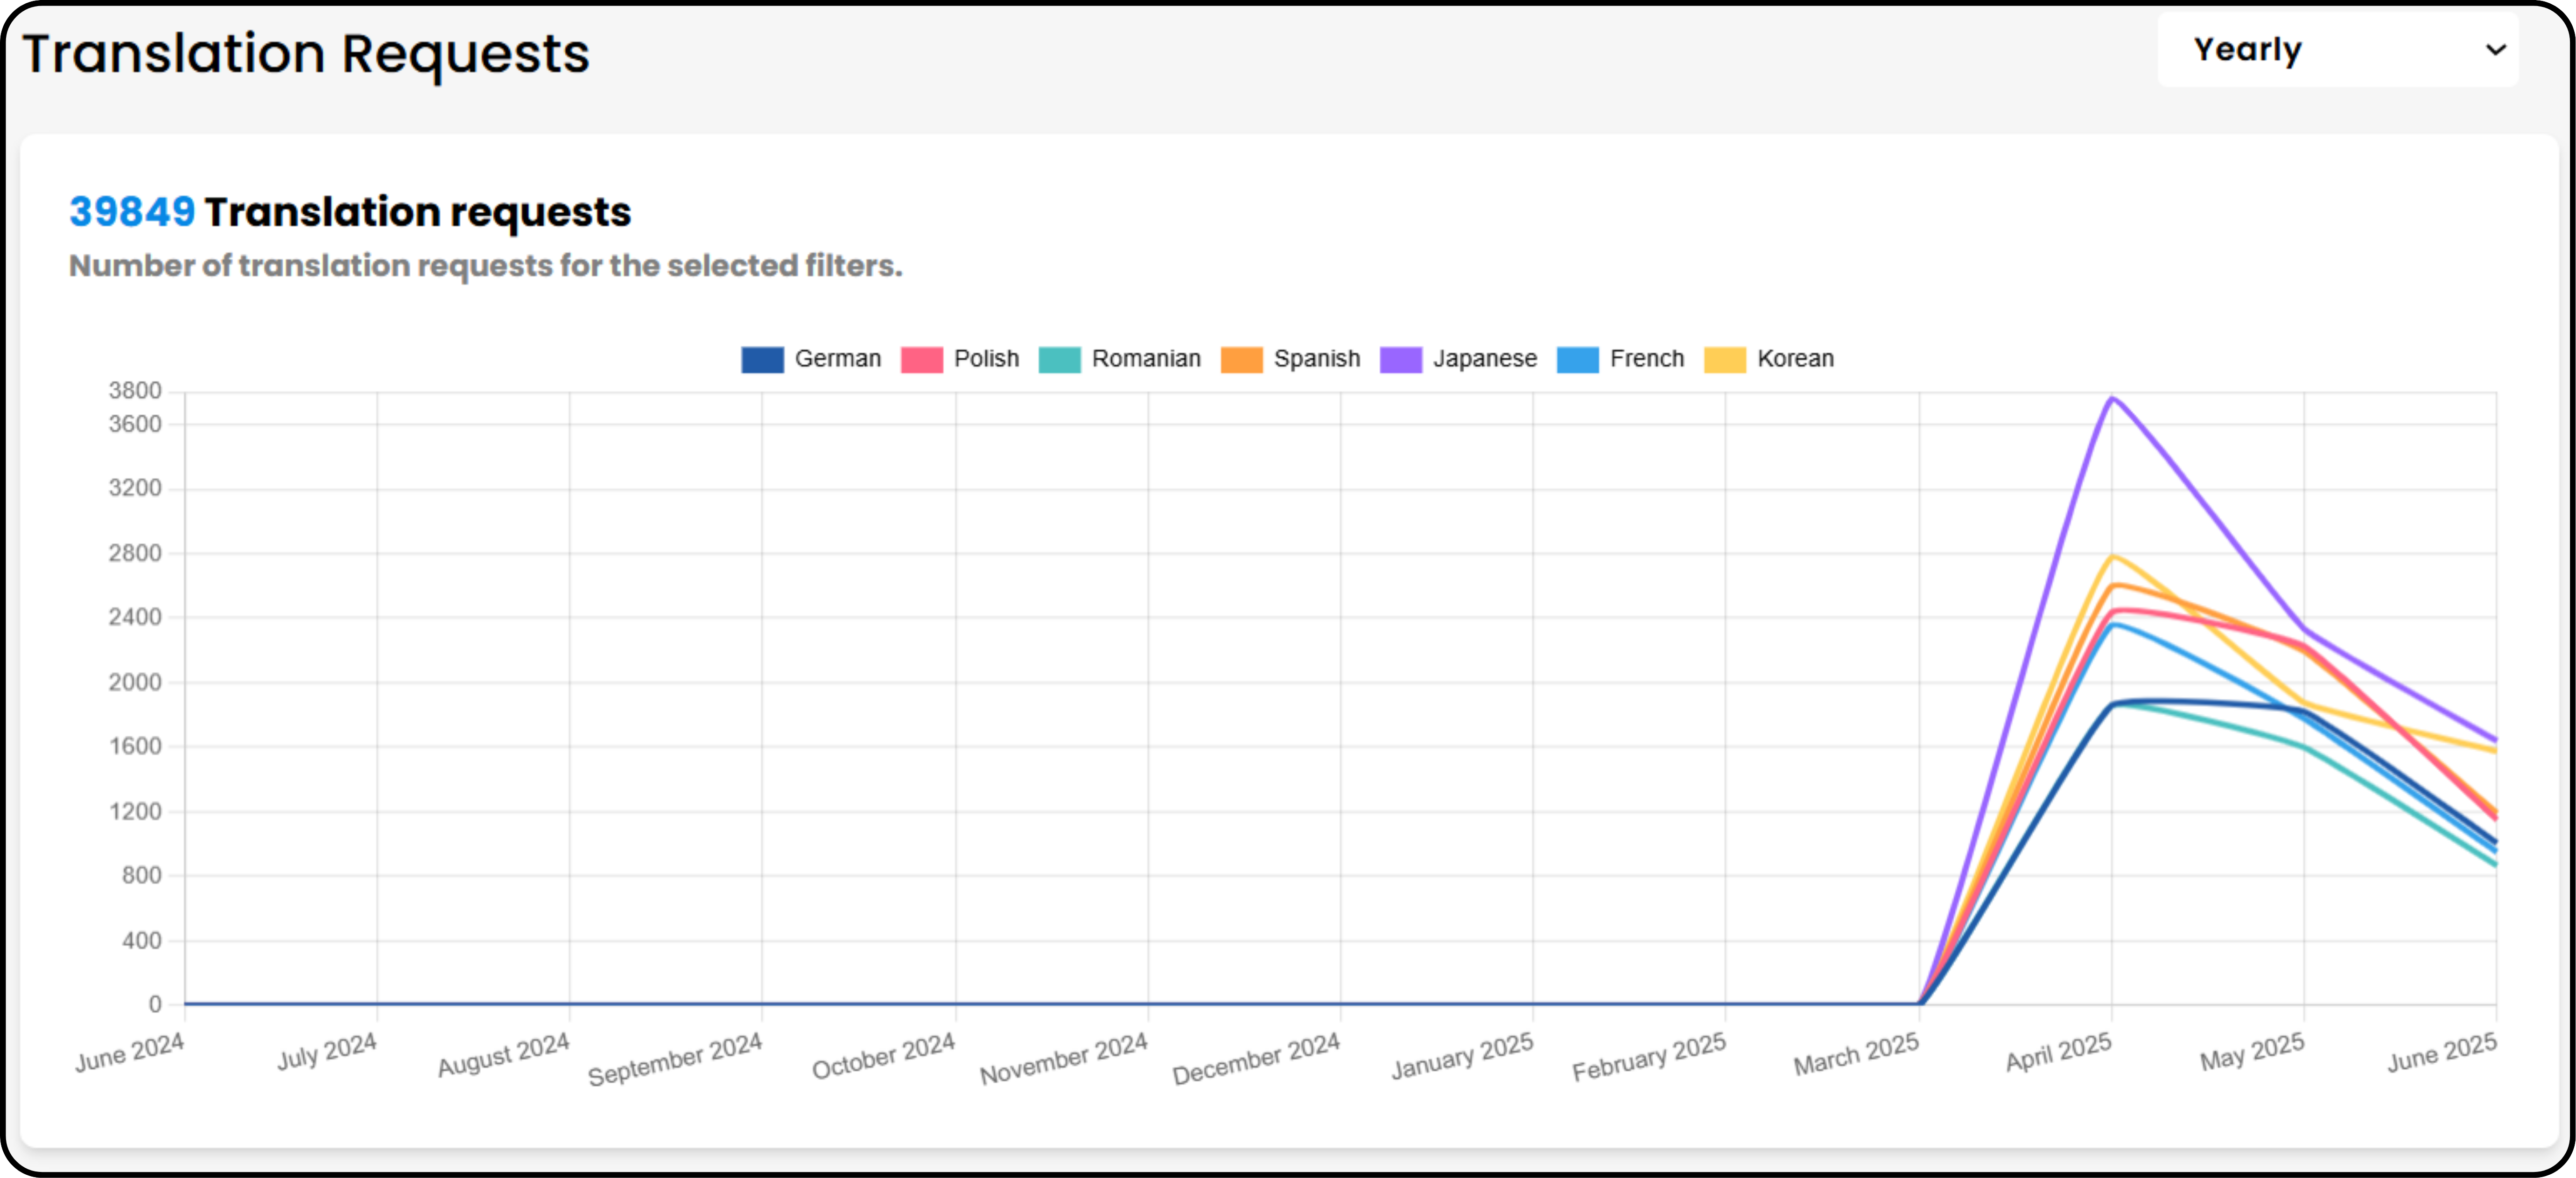The image size is (2576, 1178).
Task: Toggle the Romanian legend color box
Action: [1059, 360]
